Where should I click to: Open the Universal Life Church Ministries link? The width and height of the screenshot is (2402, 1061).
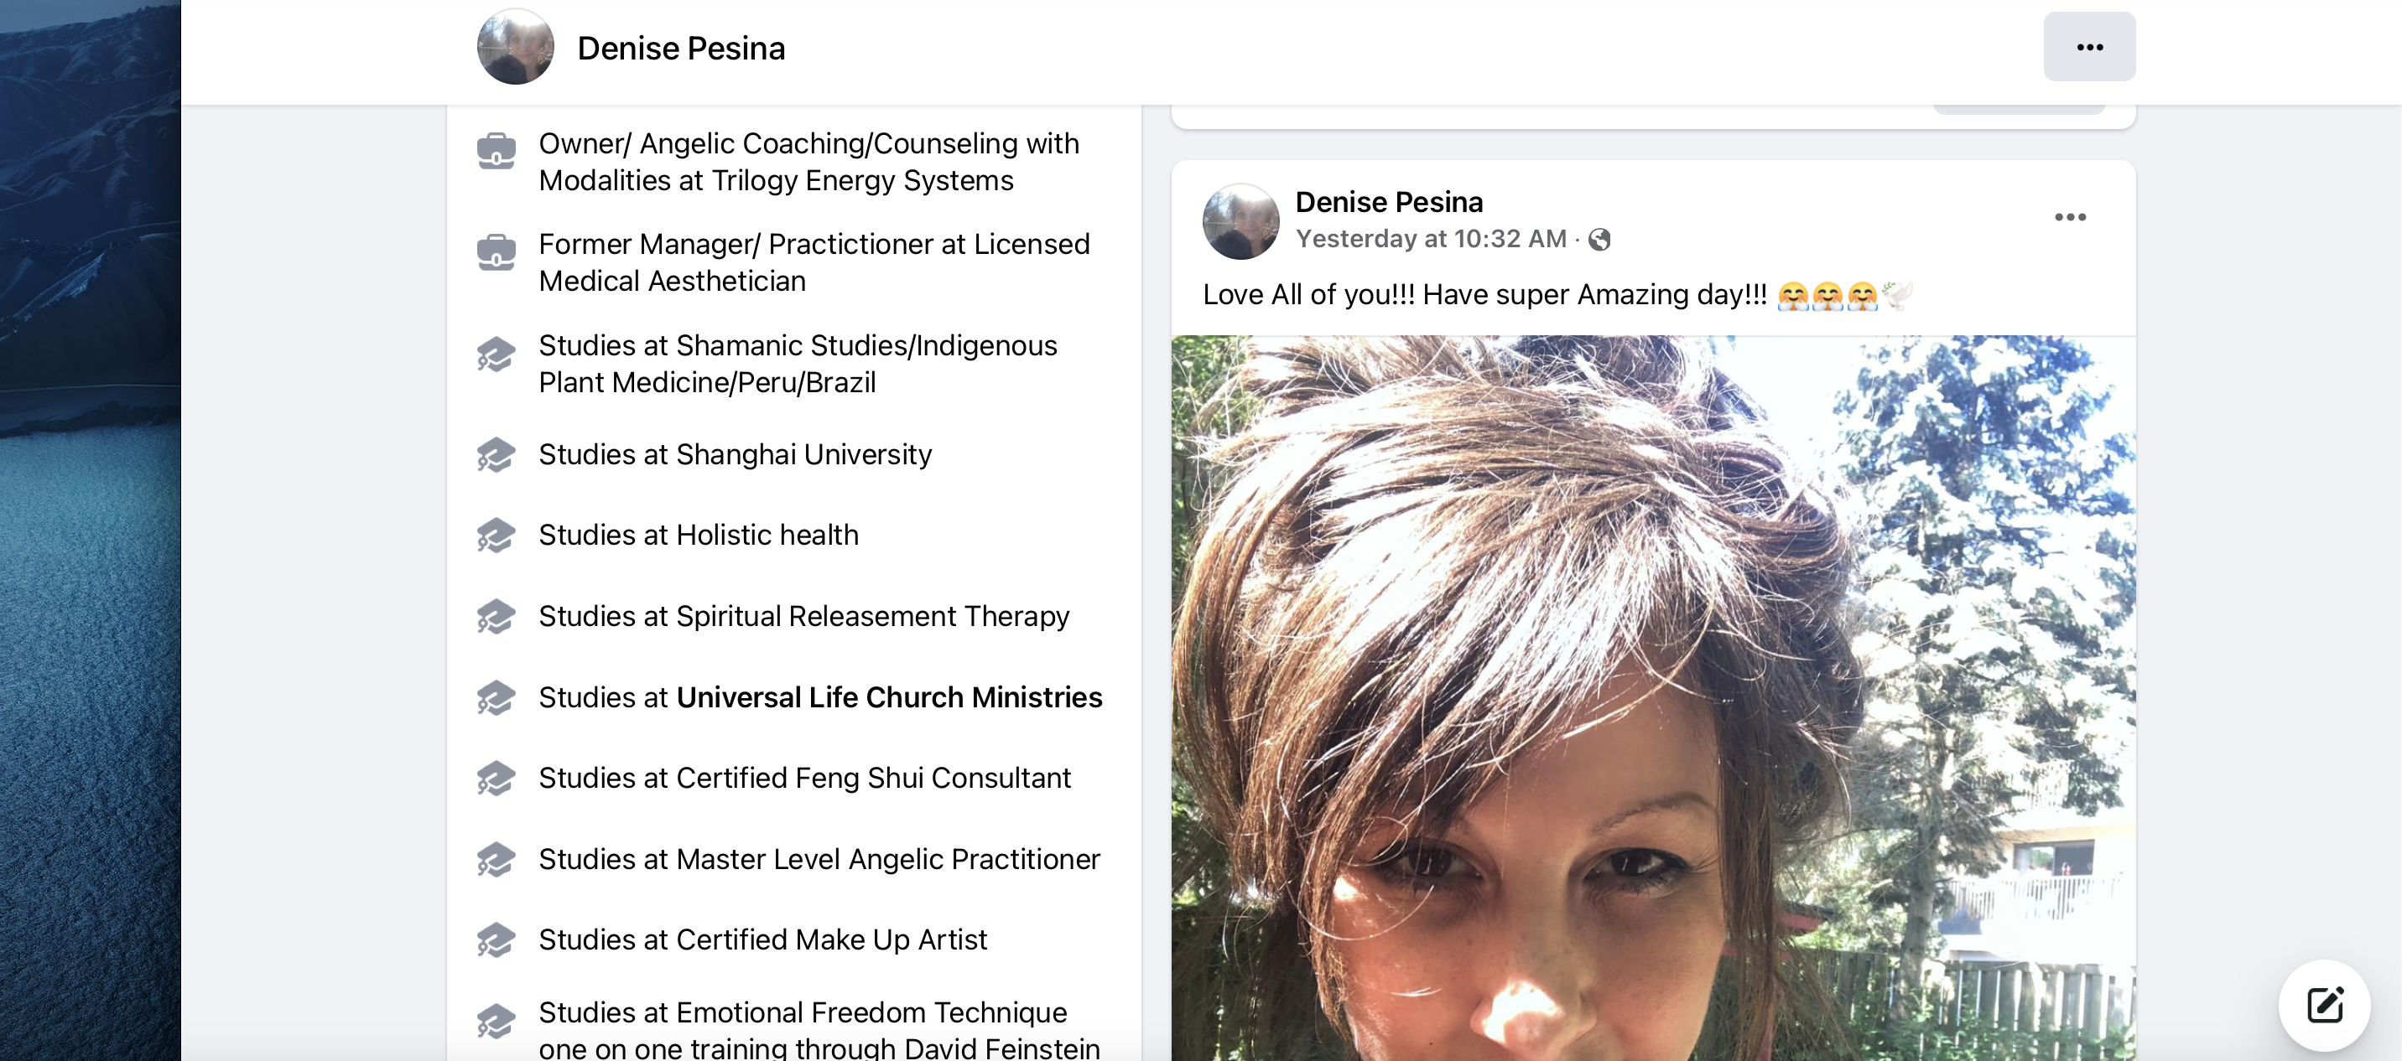coord(889,696)
